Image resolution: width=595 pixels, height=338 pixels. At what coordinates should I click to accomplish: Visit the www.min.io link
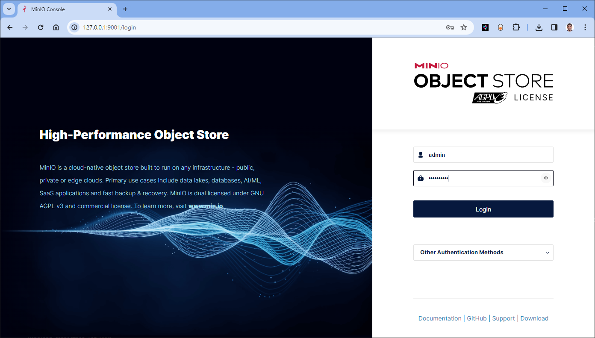[x=206, y=206]
